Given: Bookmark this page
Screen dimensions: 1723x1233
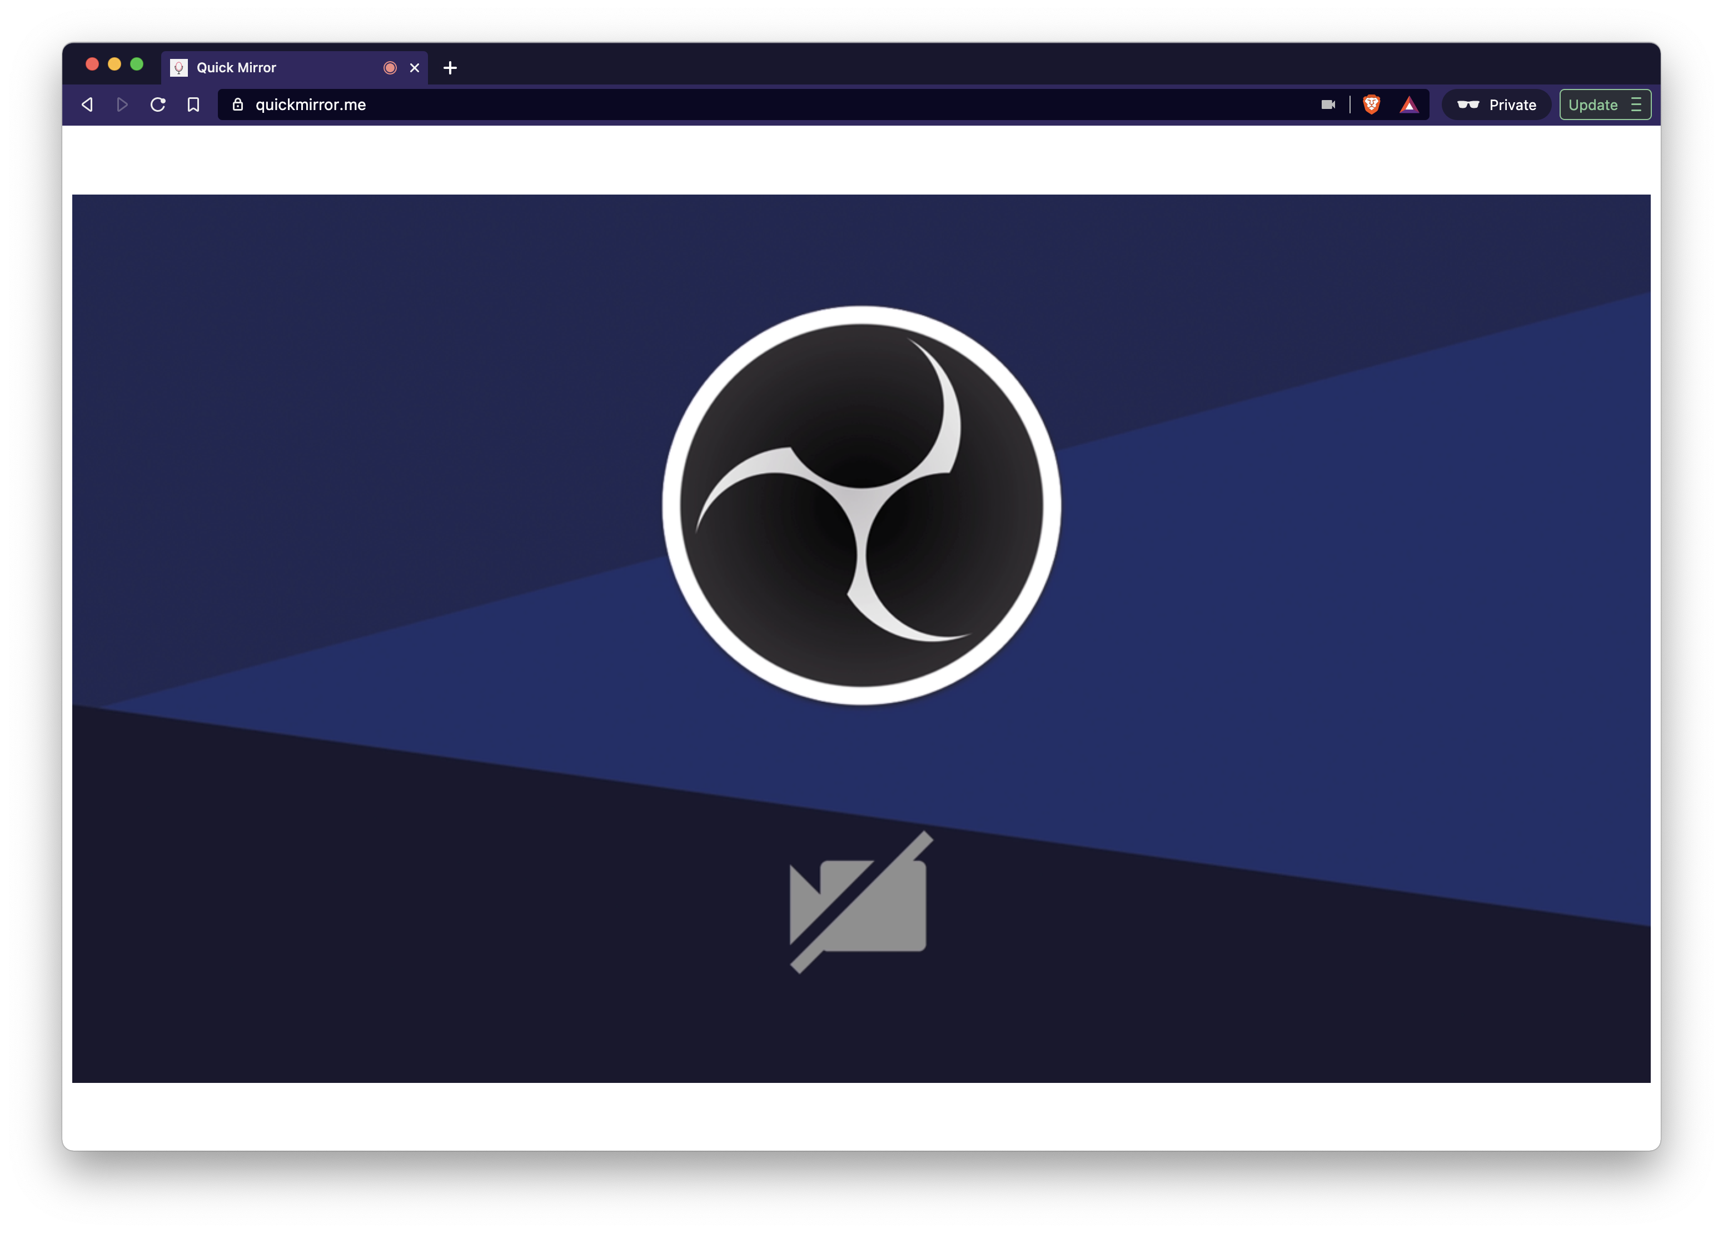Looking at the screenshot, I should coord(193,105).
